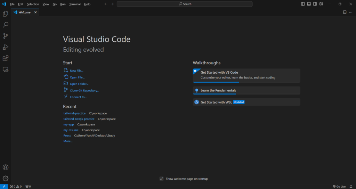This screenshot has height=189, width=356.
Task: Open the Extensions view
Action: [x=6, y=58]
